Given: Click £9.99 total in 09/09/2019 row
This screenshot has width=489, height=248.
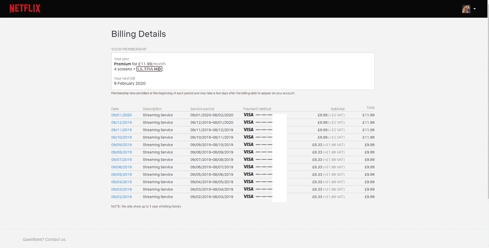Looking at the screenshot, I should click(369, 145).
